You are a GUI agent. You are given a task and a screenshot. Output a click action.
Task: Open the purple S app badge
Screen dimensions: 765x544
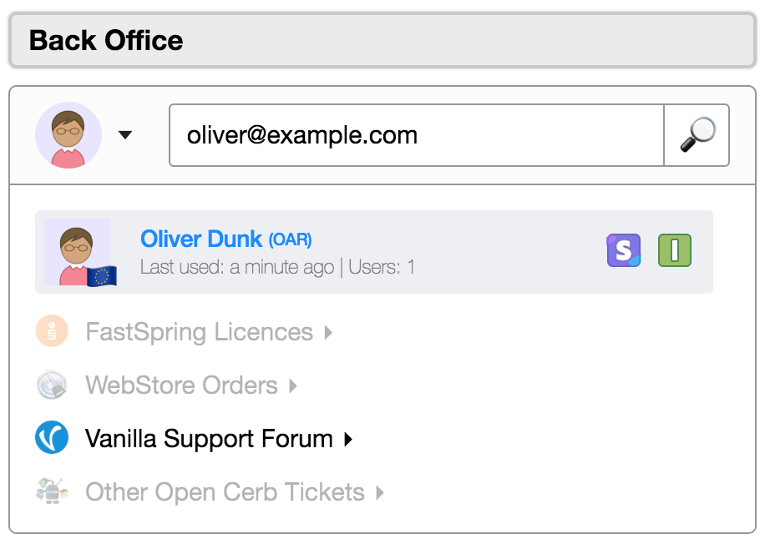coord(623,249)
